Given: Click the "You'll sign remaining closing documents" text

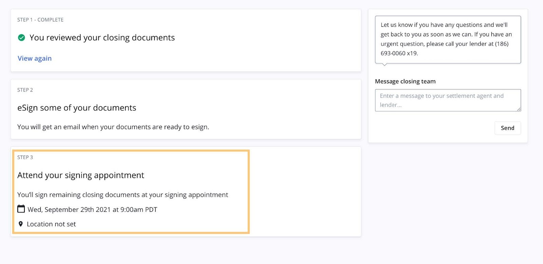Looking at the screenshot, I should [123, 195].
